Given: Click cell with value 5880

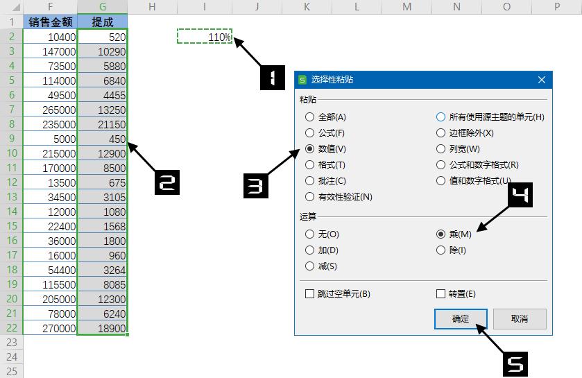Looking at the screenshot, I should point(103,66).
